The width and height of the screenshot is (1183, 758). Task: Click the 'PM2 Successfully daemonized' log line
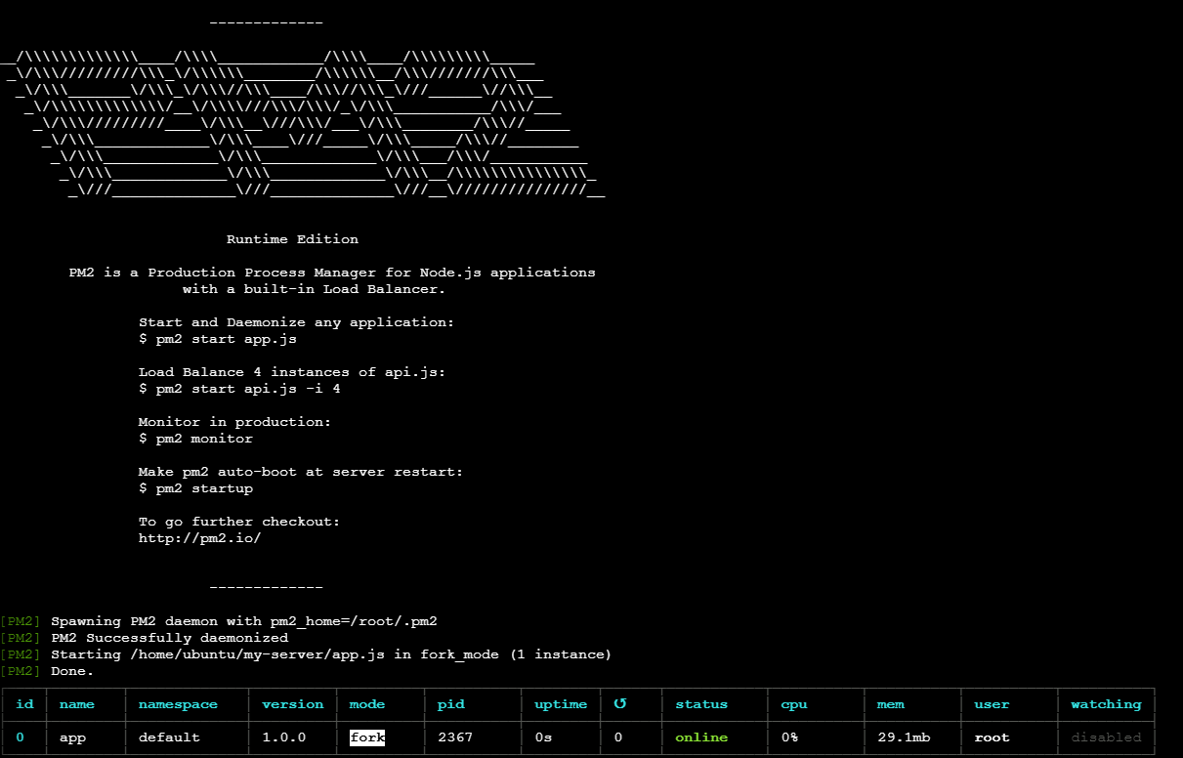point(169,638)
